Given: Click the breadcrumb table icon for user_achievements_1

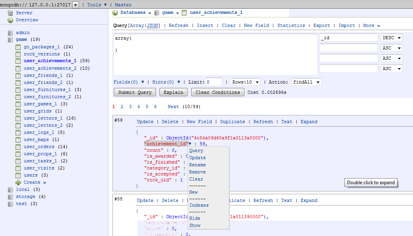Looking at the screenshot, I should [184, 13].
